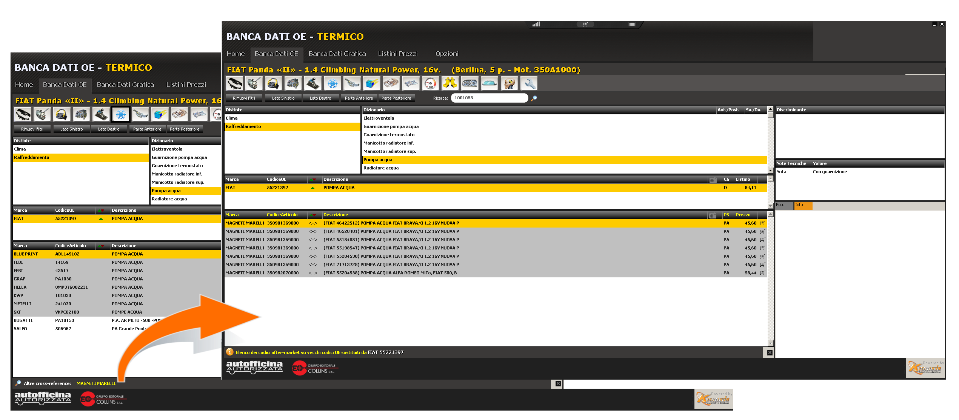This screenshot has width=959, height=420.
Task: Open Banca Dati OE tab in front window
Action: point(276,54)
